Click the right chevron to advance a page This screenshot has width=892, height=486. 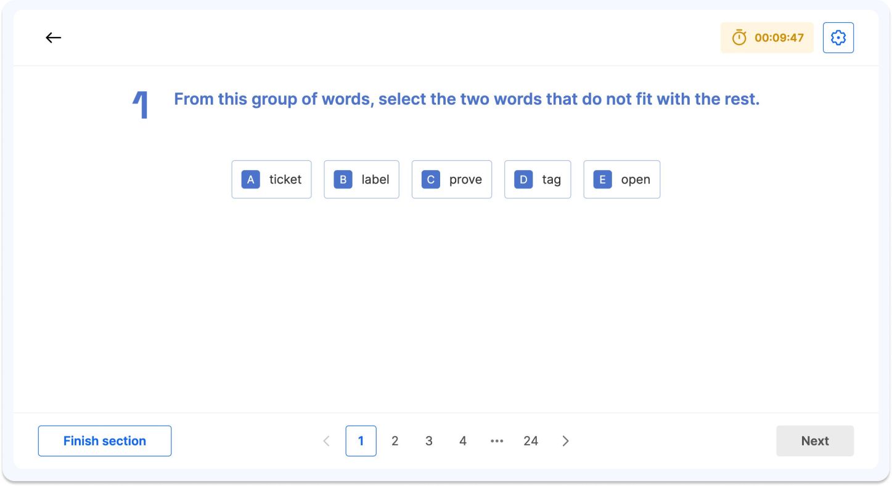pos(565,440)
